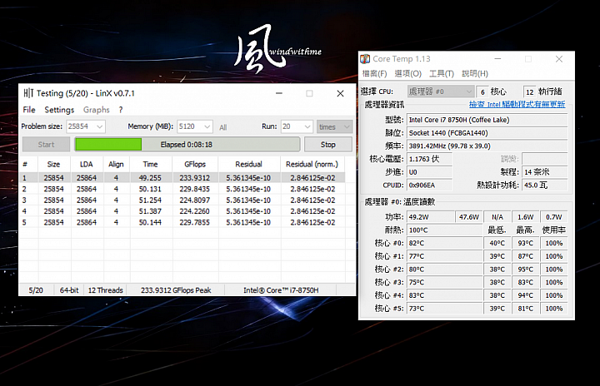Click the CPUID 0x906EA field
This screenshot has width=600, height=386.
(x=429, y=185)
